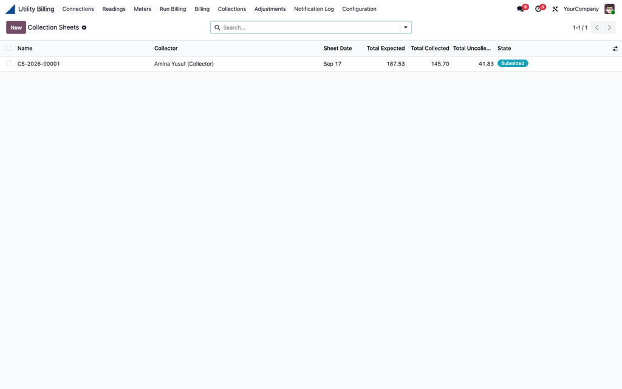Image resolution: width=622 pixels, height=389 pixels.
Task: Open the Billing menu
Action: 202,9
